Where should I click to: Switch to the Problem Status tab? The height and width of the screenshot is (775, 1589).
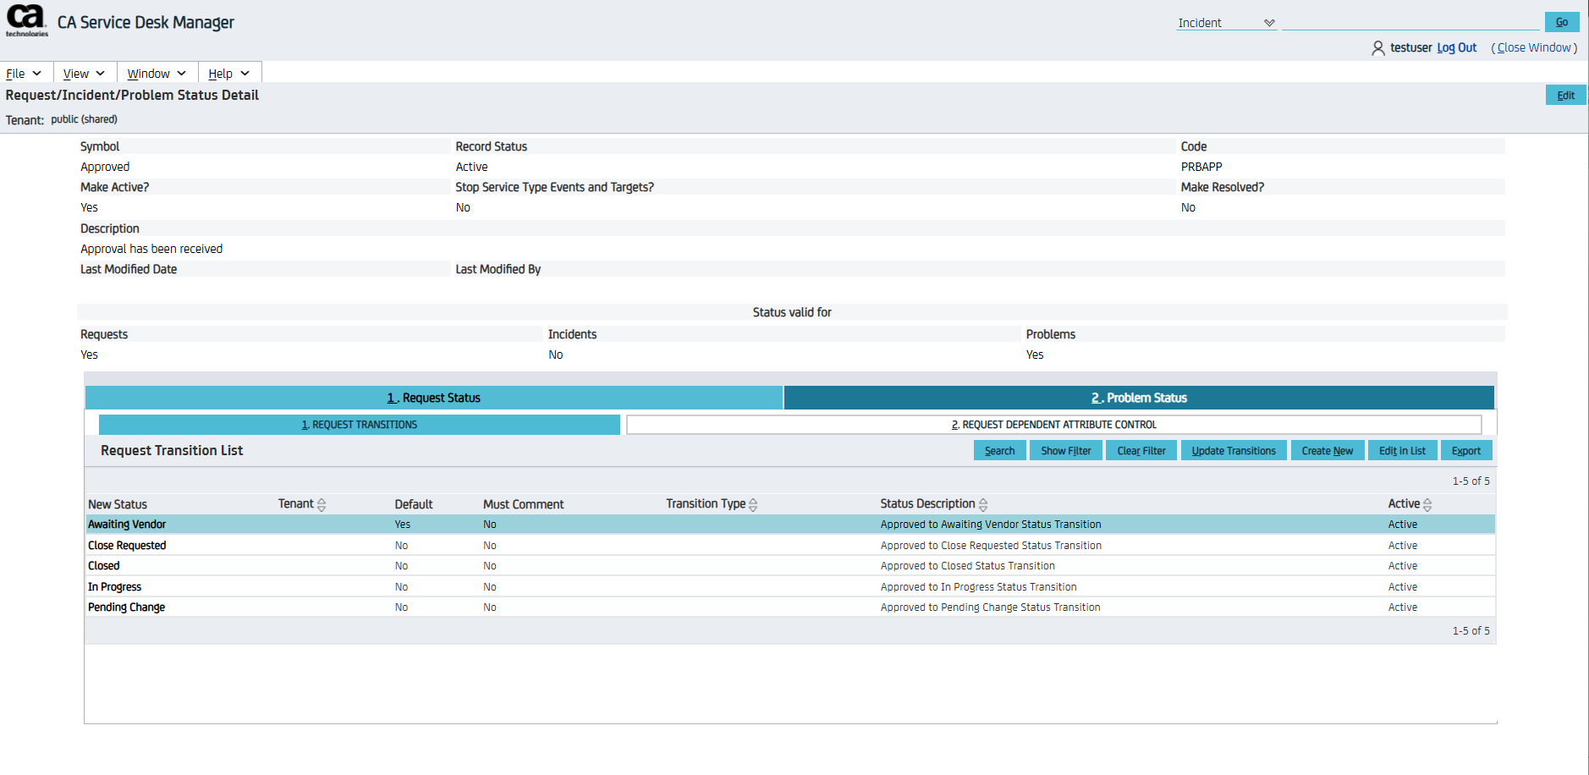coord(1139,398)
